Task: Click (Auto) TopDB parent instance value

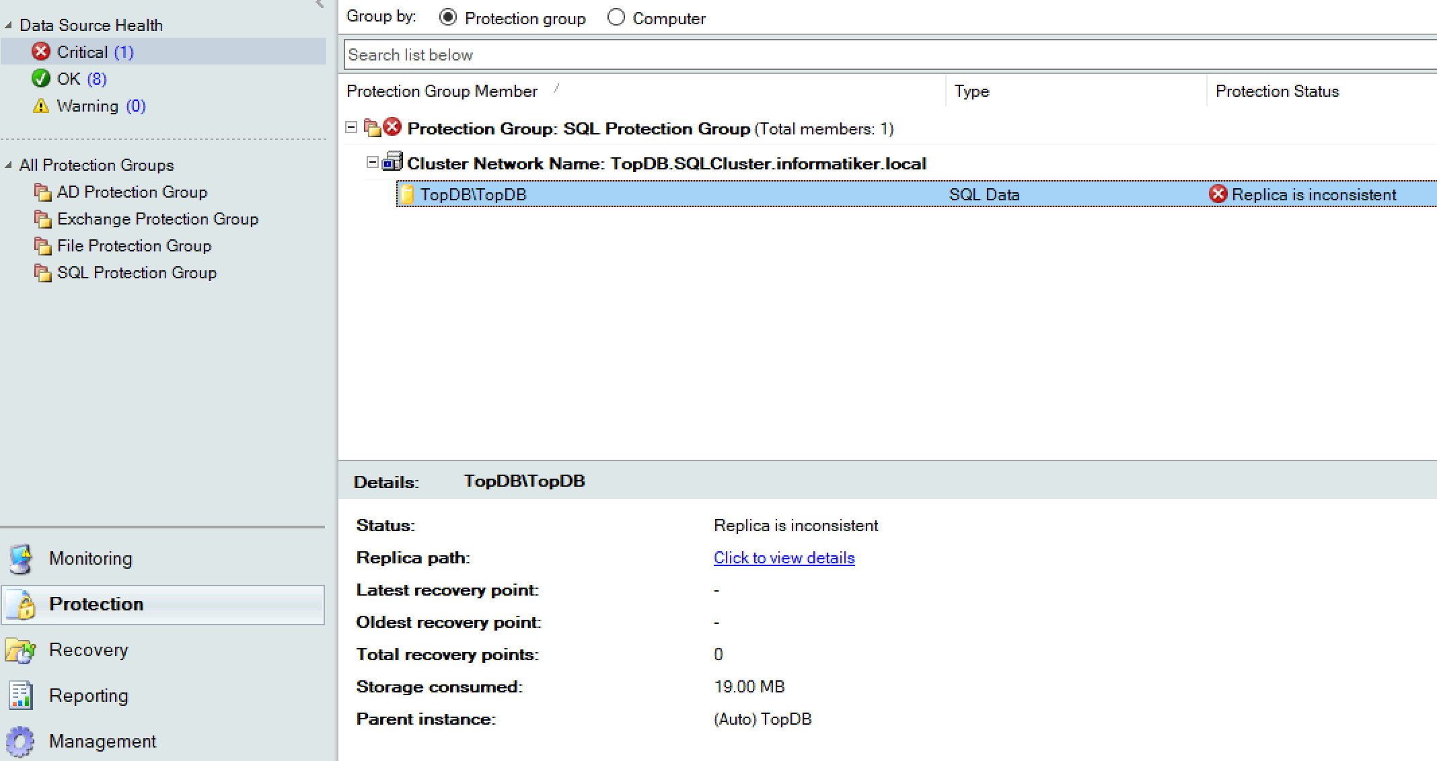Action: tap(763, 719)
